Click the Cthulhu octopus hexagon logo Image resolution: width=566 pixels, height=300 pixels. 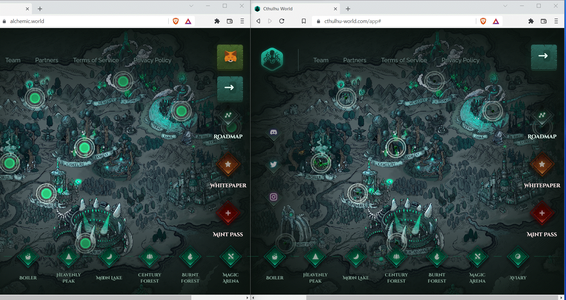pyautogui.click(x=272, y=59)
